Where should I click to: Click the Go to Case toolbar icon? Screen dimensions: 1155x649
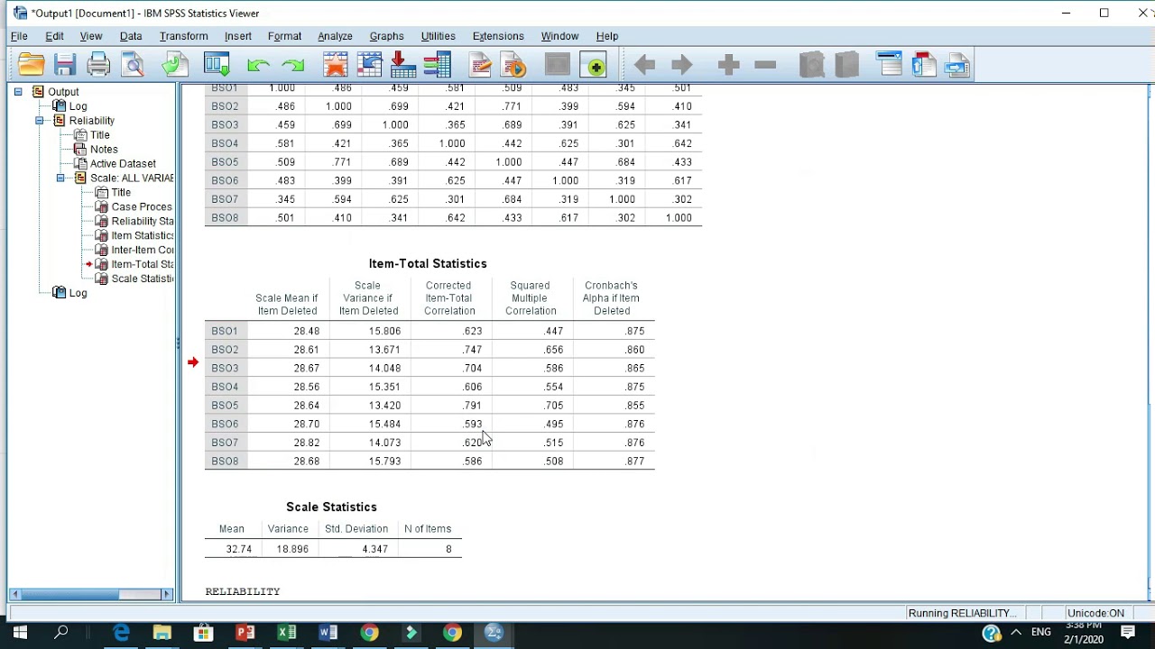pos(369,65)
